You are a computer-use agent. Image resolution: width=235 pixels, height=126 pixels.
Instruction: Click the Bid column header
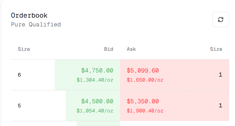[109, 49]
